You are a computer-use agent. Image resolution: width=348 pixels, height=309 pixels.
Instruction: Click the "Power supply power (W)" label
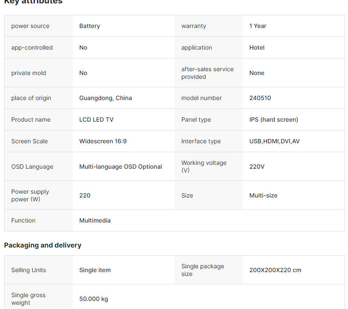(x=30, y=195)
